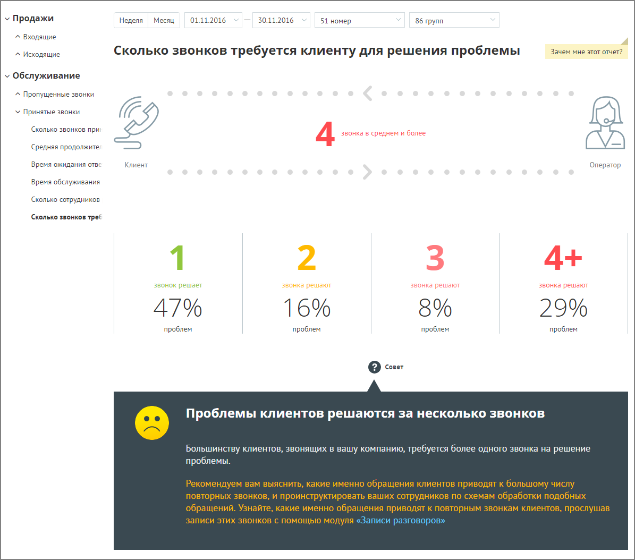Click the Зачем мне этот отчет? note
The image size is (635, 560).
tap(587, 52)
